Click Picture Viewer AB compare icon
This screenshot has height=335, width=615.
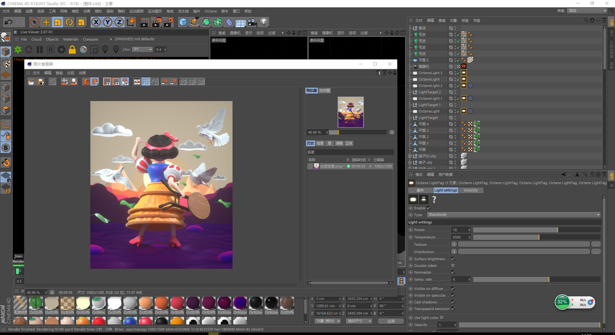[137, 82]
